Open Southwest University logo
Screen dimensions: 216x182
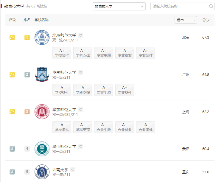point(42,172)
